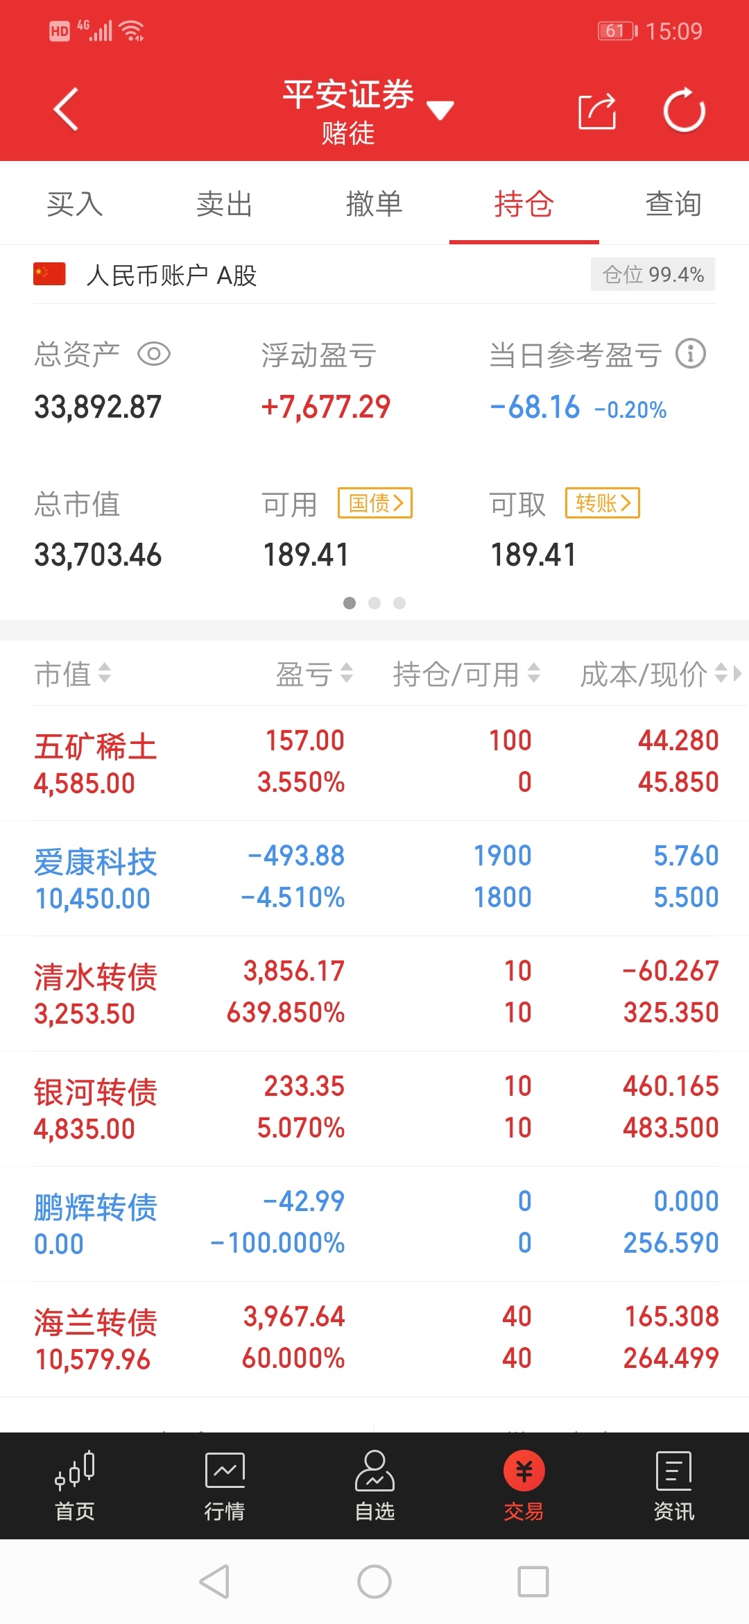The image size is (749, 1624).
Task: Open info icon beside 当日参考盈亏
Action: pos(690,354)
